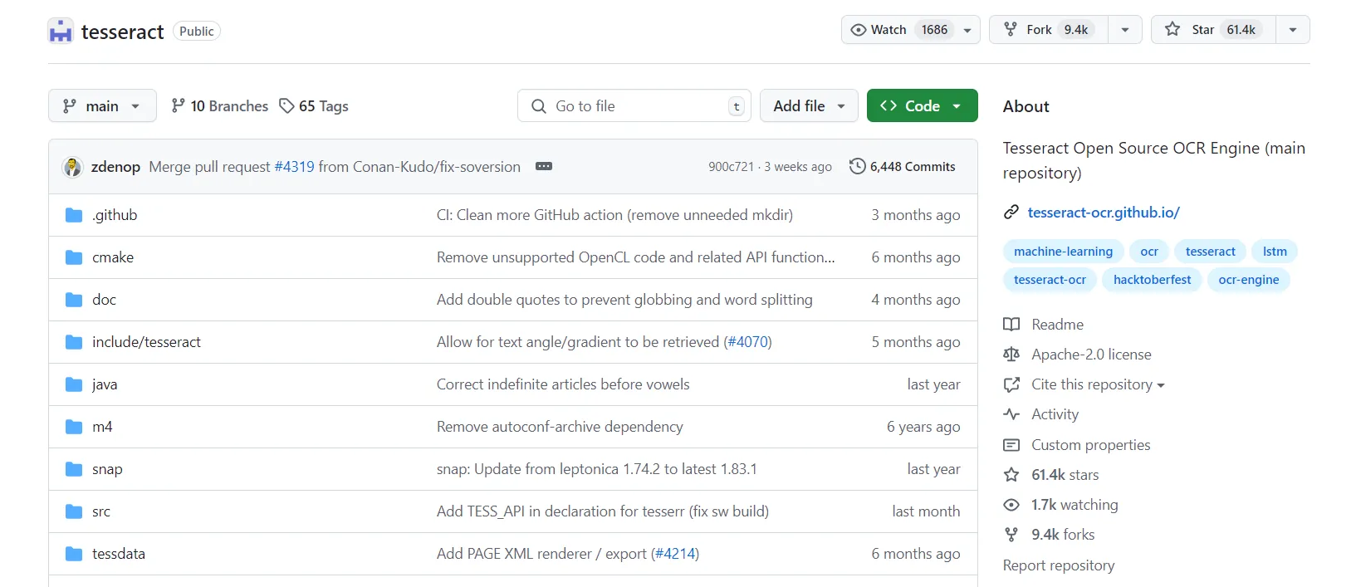
Task: Expand the main branch selector
Action: click(102, 106)
